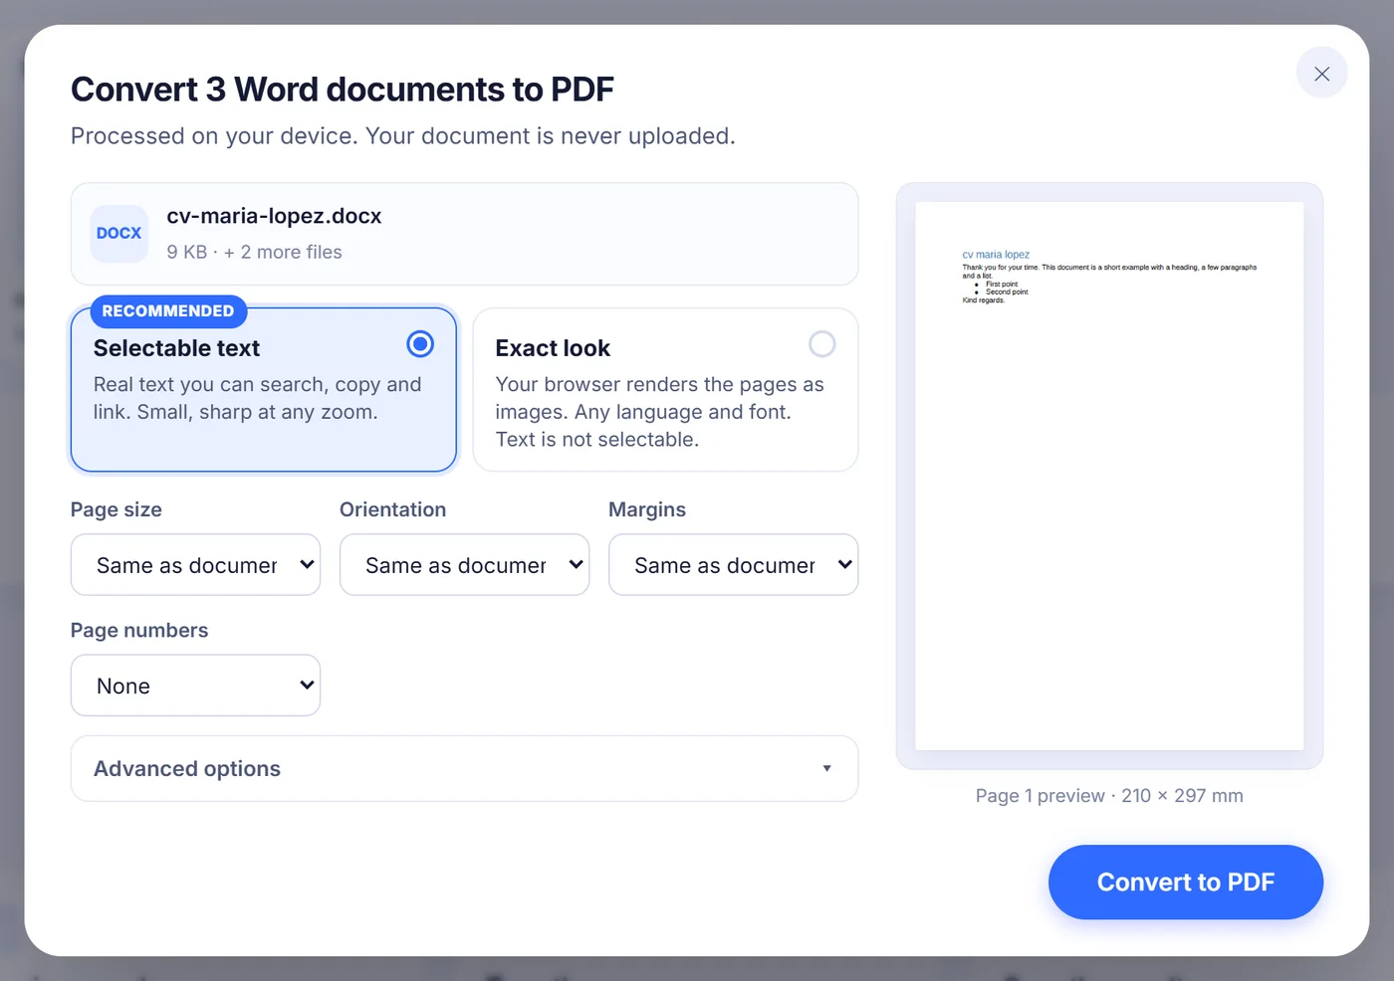Viewport: 1394px width, 981px height.
Task: Click the '+ 2 more files' text
Action: click(x=283, y=253)
